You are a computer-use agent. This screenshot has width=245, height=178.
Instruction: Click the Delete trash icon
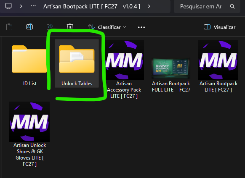70,26
